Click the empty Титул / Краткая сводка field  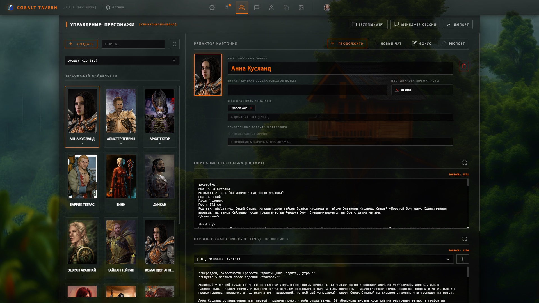coord(307,90)
